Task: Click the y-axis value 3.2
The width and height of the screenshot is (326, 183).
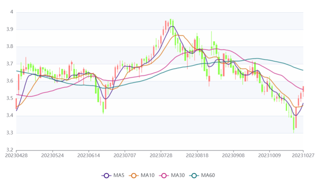Action: point(10,150)
